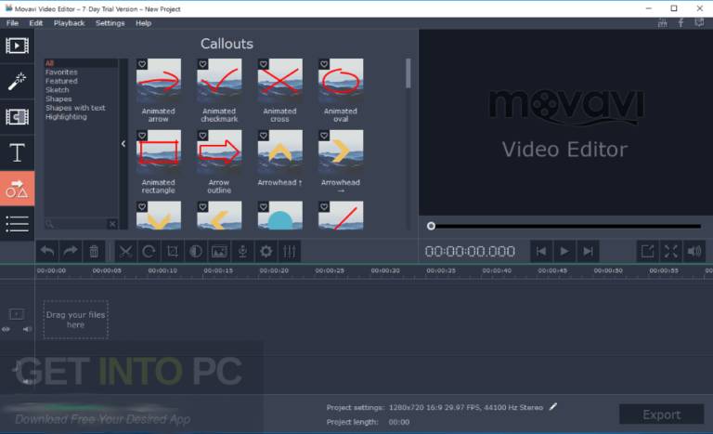Open the More tools list icon
Viewport: 713px width, 434px height.
17,224
